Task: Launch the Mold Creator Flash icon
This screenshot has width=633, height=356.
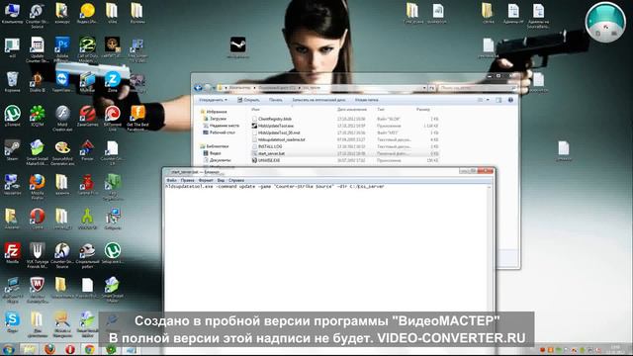Action: pos(62,118)
